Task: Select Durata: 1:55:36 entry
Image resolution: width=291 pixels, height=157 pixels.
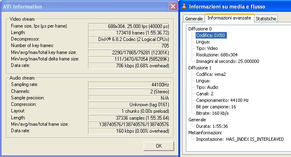Action: coord(212,126)
